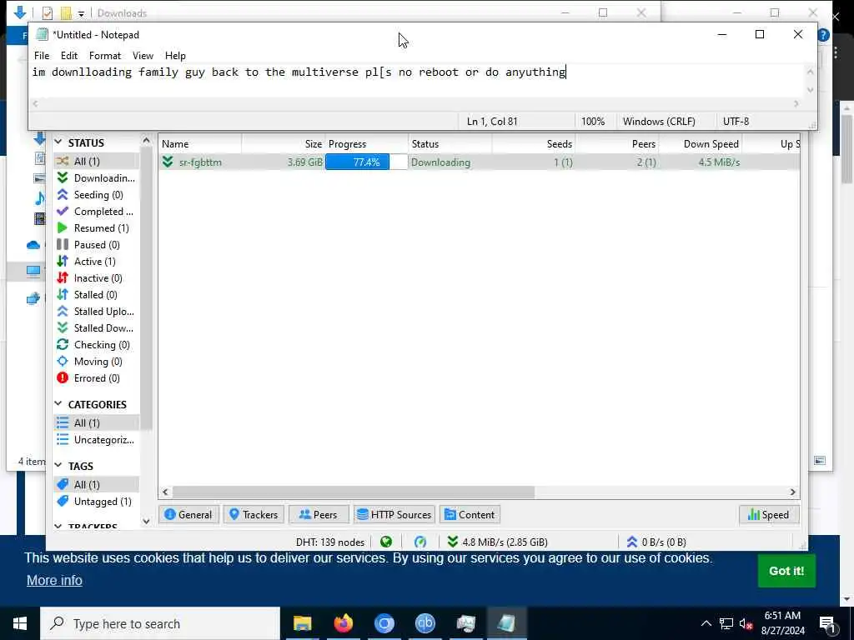Image resolution: width=854 pixels, height=640 pixels.
Task: Sort torrents by Name column
Action: 200,143
